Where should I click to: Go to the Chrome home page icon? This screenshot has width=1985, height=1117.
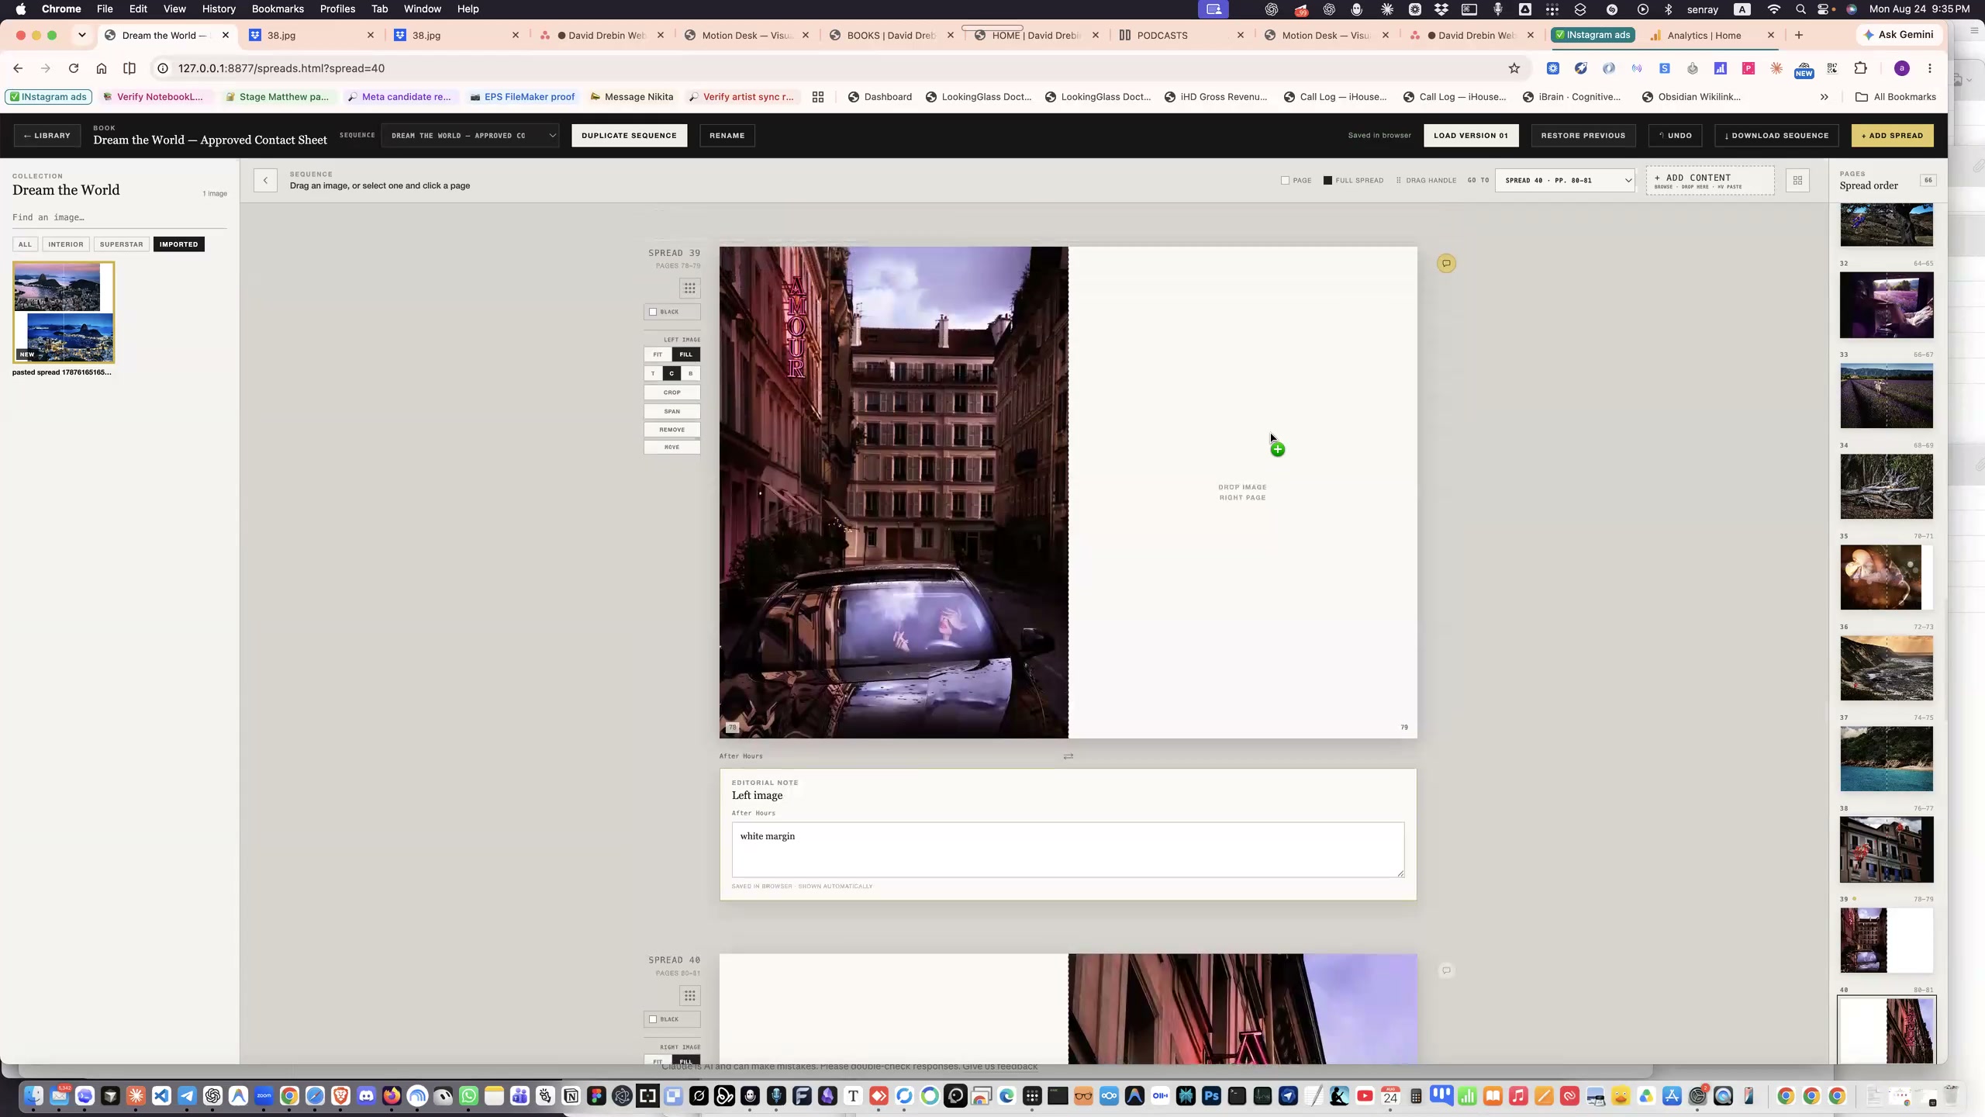tap(102, 68)
